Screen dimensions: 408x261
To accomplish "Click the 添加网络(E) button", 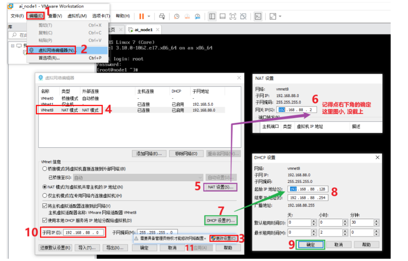I will pyautogui.click(x=149, y=154).
